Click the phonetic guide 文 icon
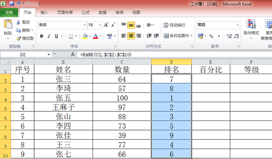This screenshot has width=272, height=159. click(x=109, y=36)
